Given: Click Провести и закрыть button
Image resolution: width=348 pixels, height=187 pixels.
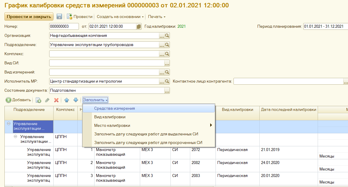Looking at the screenshot, I should [x=29, y=17].
